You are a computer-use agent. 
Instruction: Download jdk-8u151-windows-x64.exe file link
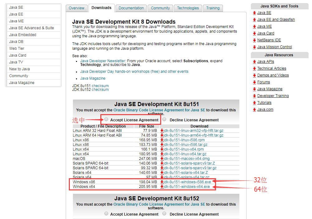tap(187, 187)
